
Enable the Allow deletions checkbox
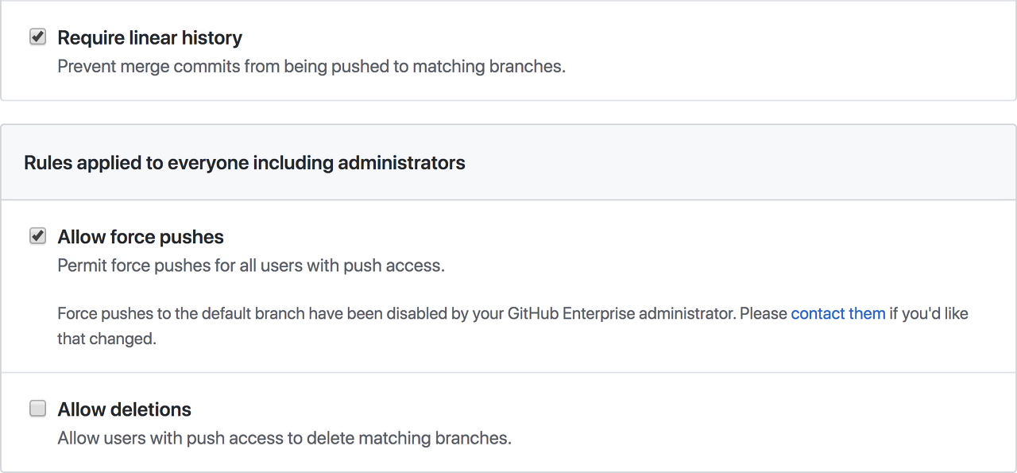click(x=37, y=409)
